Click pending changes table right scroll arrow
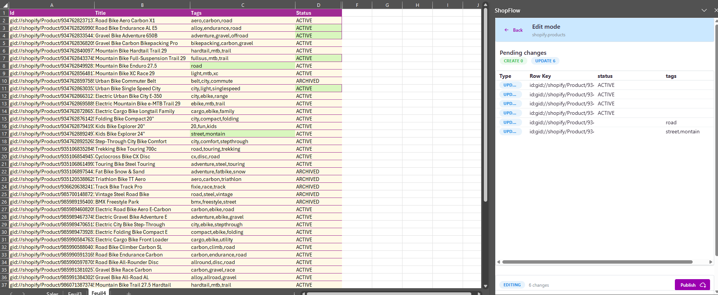 click(710, 262)
